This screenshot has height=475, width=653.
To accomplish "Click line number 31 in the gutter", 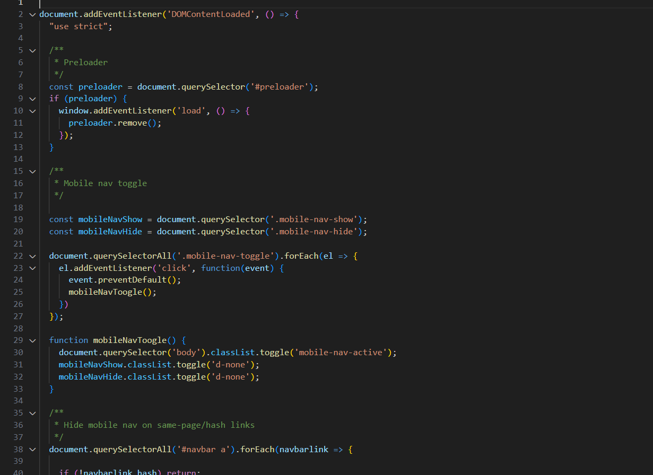I will [18, 365].
